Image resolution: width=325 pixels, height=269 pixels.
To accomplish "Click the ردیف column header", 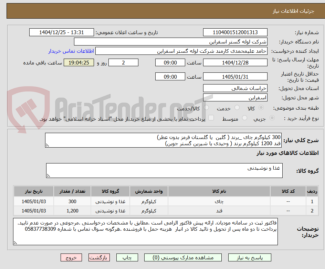I will click(x=312, y=191).
